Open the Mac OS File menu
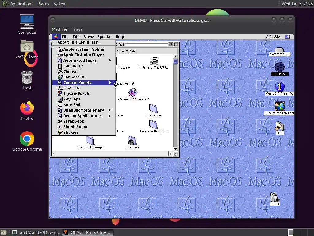 pos(65,37)
